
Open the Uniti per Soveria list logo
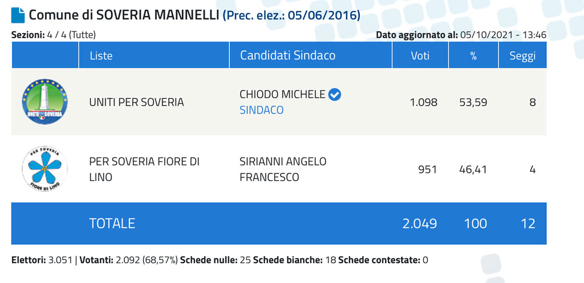click(44, 102)
